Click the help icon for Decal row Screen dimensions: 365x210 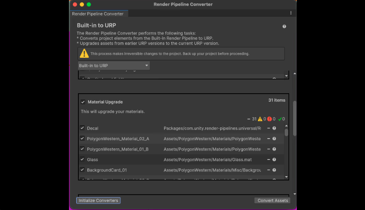click(x=274, y=128)
